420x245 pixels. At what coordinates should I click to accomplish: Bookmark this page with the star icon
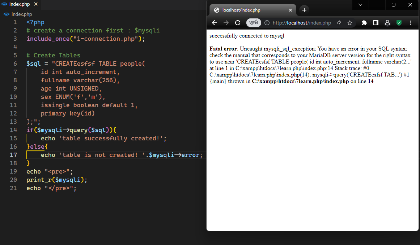click(350, 23)
